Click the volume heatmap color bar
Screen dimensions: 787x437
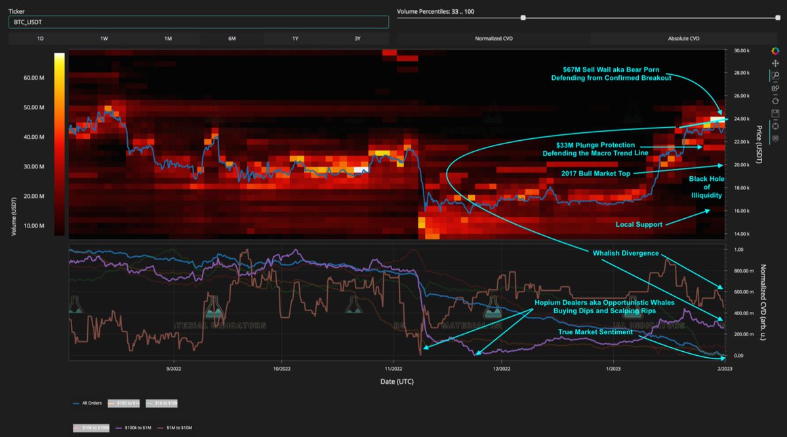(59, 143)
